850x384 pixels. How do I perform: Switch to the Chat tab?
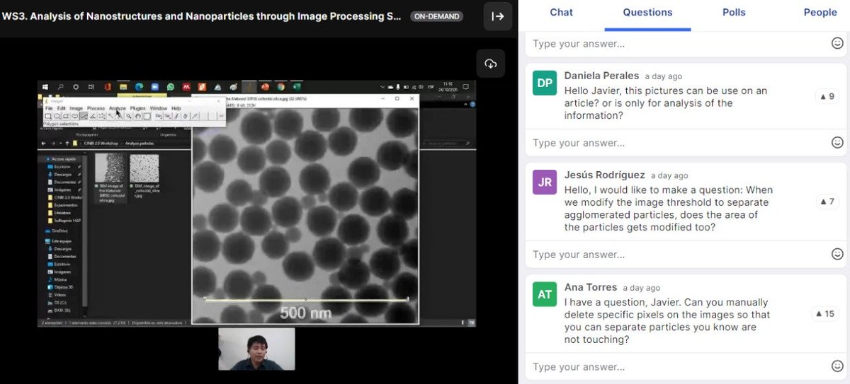click(562, 12)
